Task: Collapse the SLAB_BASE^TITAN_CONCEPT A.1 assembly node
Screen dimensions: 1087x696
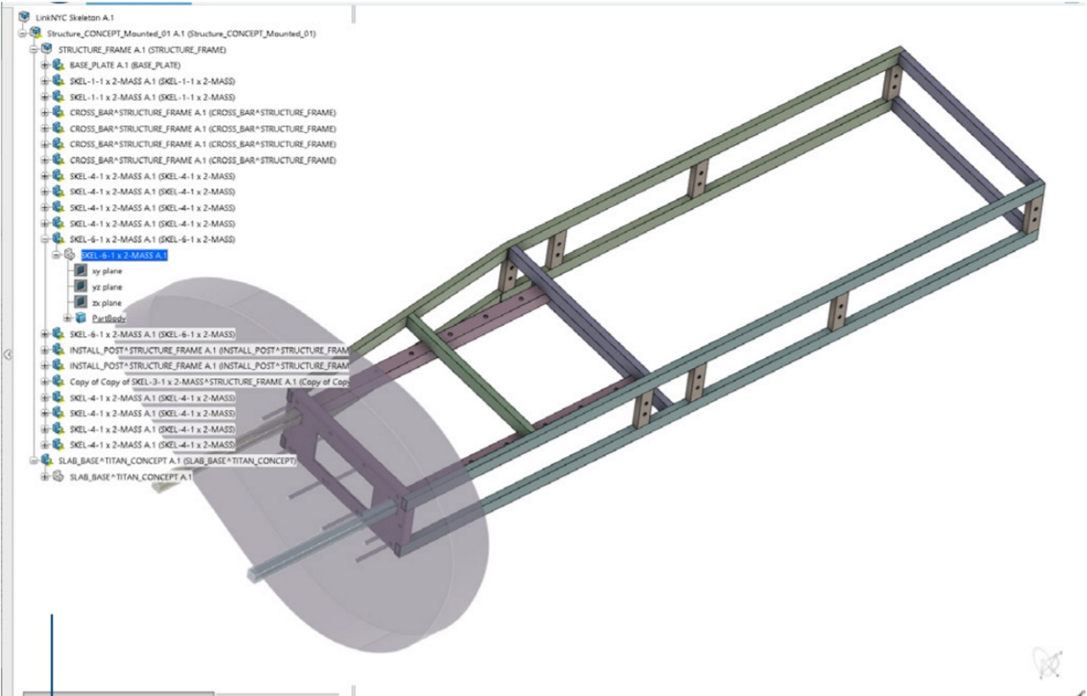Action: (34, 461)
